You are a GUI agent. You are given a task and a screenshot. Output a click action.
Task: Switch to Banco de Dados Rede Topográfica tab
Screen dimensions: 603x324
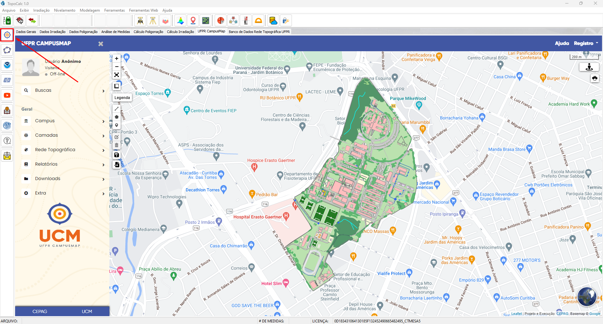259,32
